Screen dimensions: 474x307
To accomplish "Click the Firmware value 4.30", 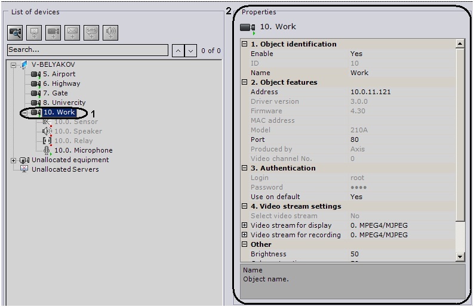I will pyautogui.click(x=358, y=111).
